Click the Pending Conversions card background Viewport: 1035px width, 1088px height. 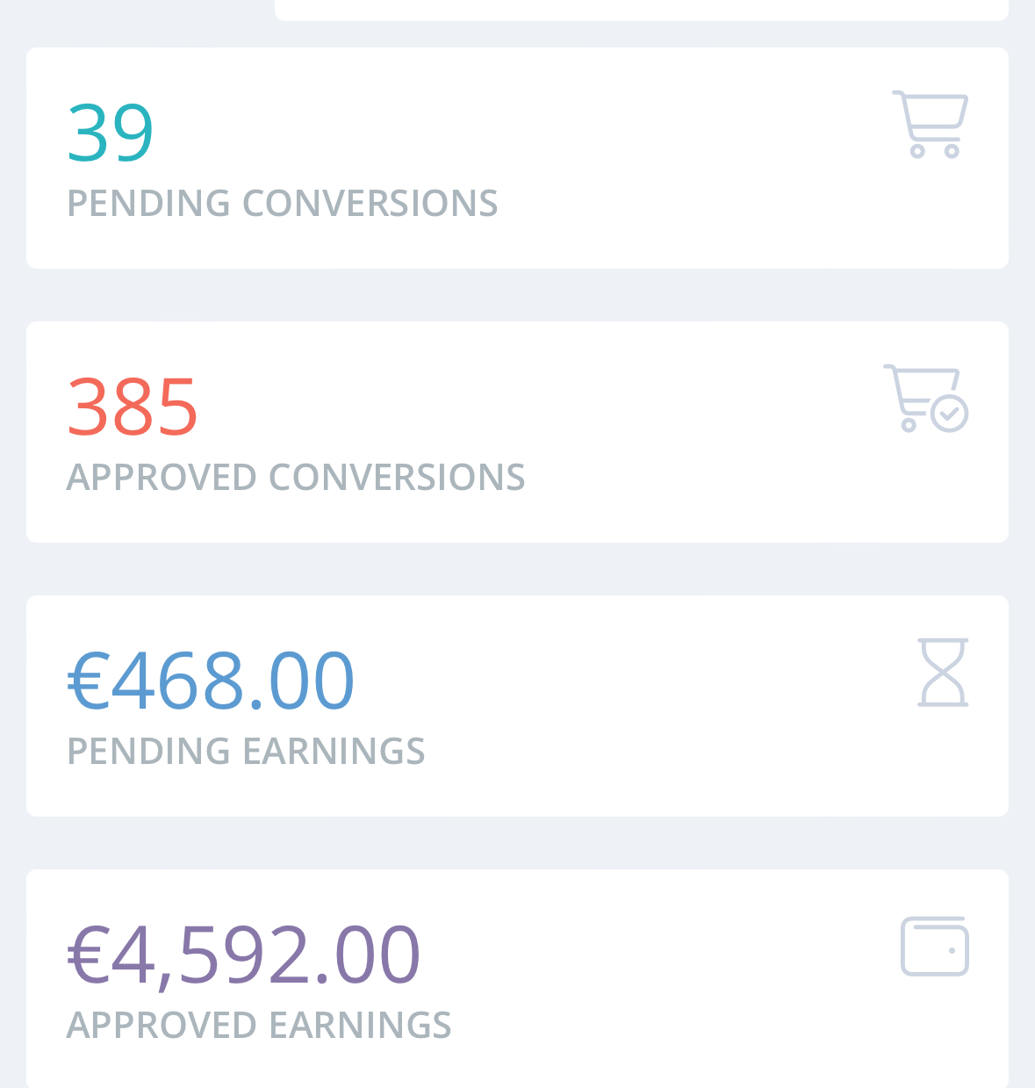(x=517, y=158)
